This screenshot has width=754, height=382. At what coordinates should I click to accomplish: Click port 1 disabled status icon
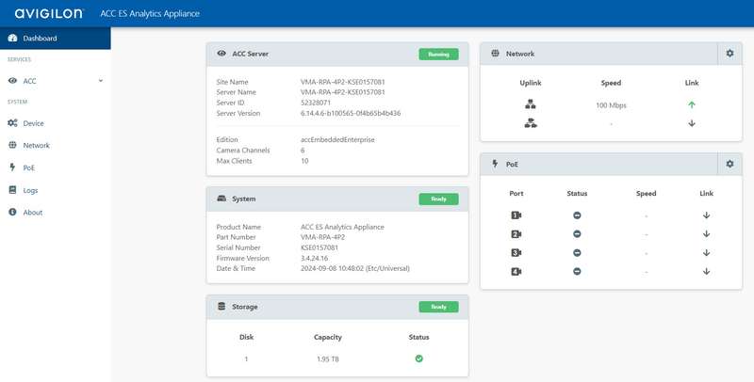[x=577, y=215]
